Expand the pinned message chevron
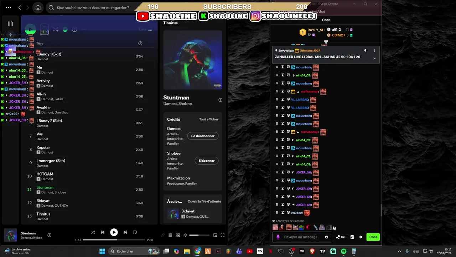The height and width of the screenshot is (257, 456). pyautogui.click(x=374, y=58)
